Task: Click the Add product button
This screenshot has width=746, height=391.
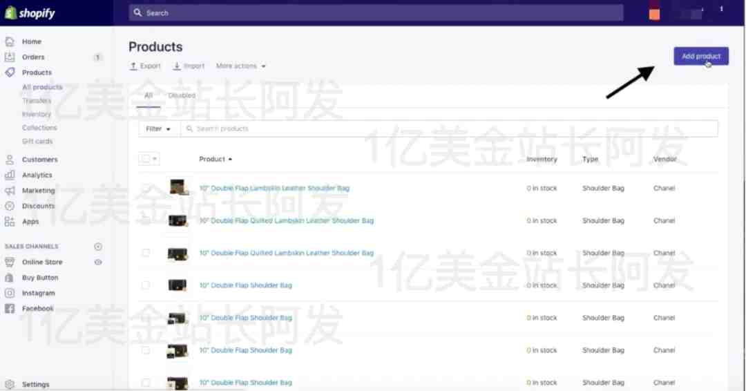Action: click(701, 56)
